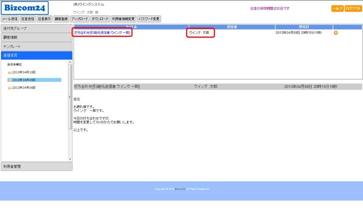
Task: Expand the 顧客情報 section
Action: click(x=36, y=38)
